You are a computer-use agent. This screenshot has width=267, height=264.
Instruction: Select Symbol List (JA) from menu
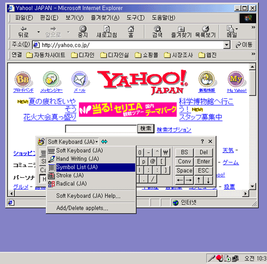coord(91,167)
